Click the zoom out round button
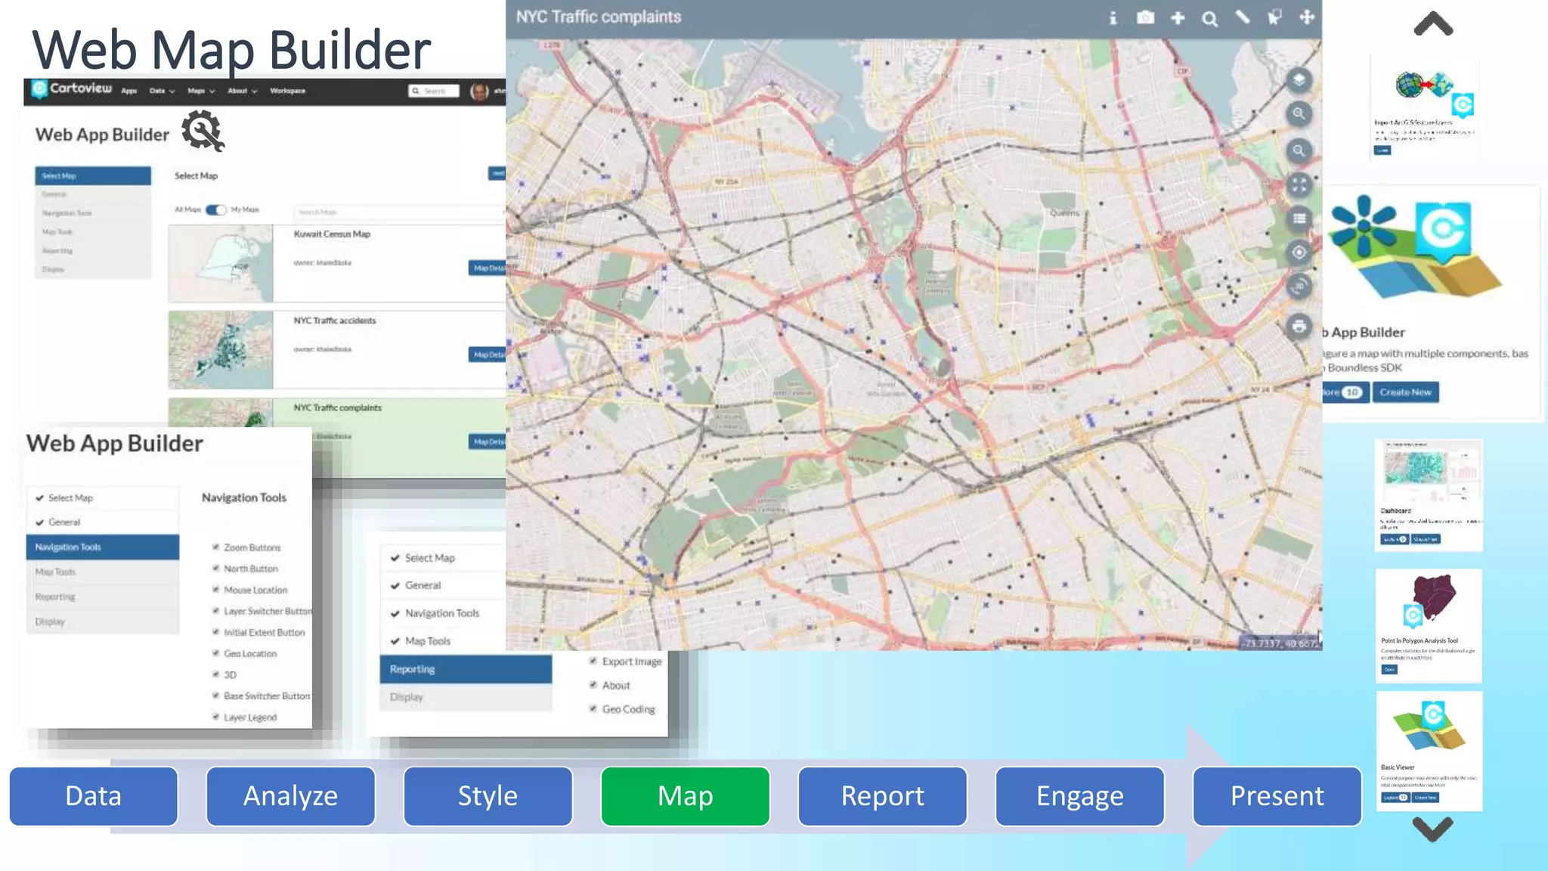Screen dimensions: 1548x871 1299,150
